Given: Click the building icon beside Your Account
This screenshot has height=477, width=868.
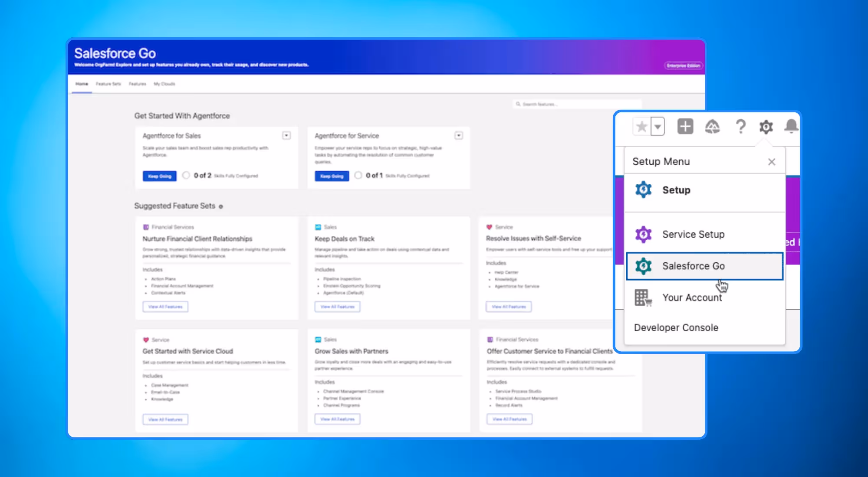Looking at the screenshot, I should tap(643, 298).
